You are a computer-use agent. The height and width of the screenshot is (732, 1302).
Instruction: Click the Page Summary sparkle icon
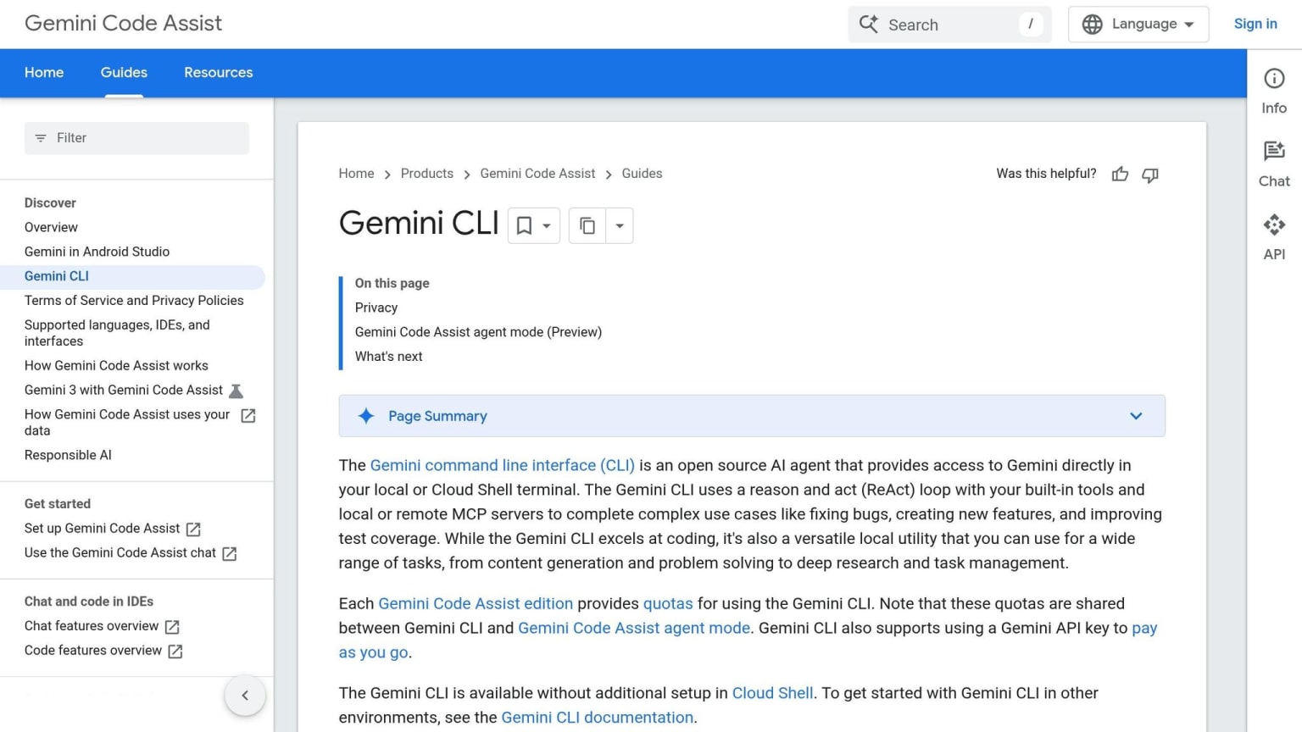(366, 416)
